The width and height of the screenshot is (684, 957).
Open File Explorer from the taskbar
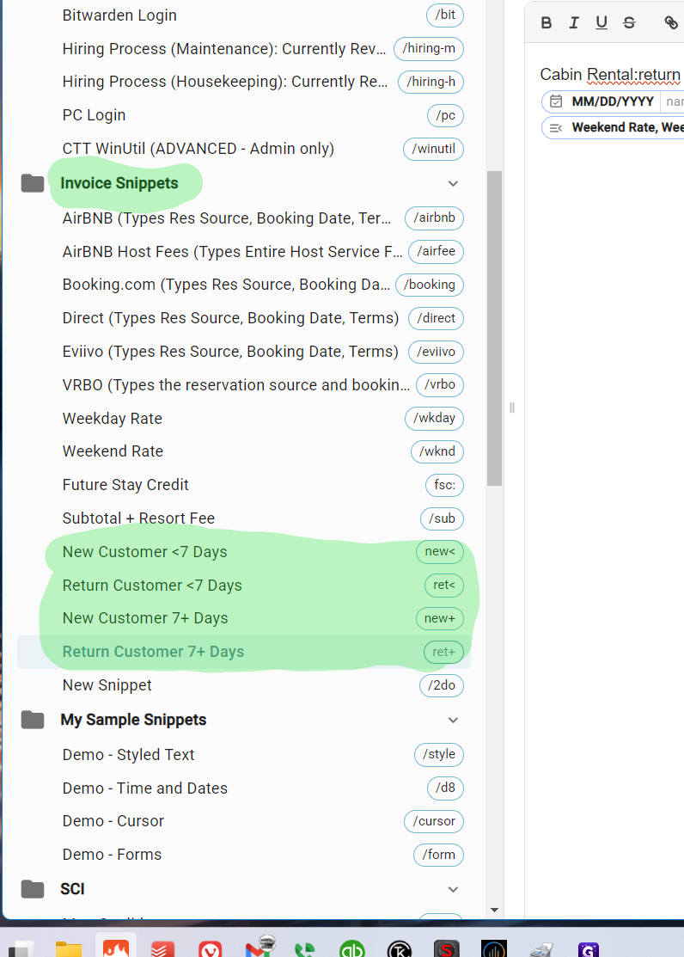pyautogui.click(x=69, y=948)
